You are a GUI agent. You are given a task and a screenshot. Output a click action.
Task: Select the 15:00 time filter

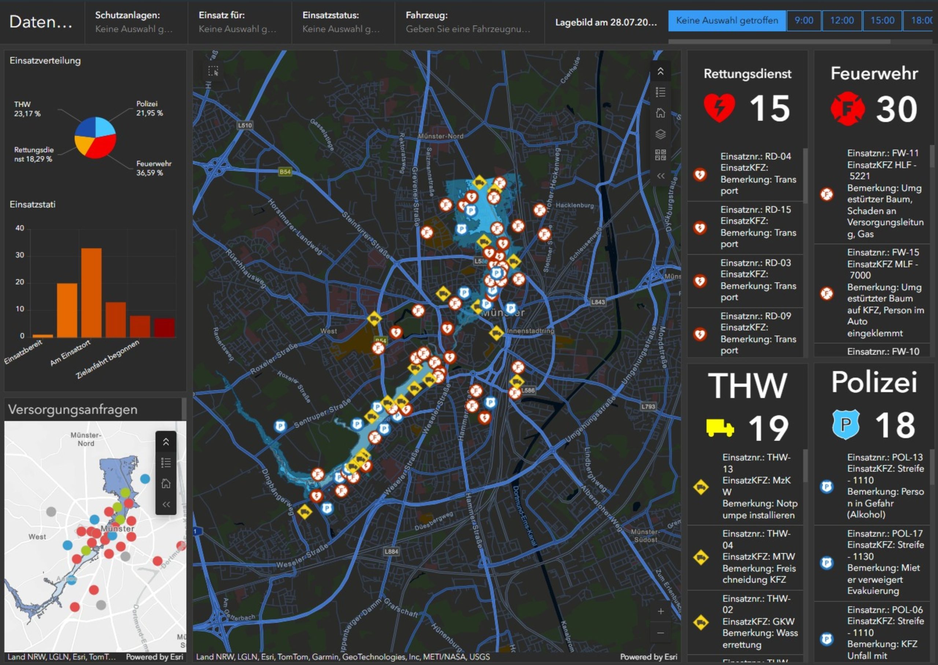point(882,21)
